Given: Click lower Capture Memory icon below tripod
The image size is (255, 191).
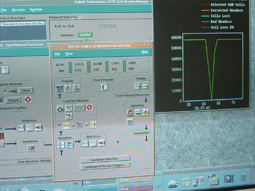Looking at the screenshot, I should pos(69,116).
